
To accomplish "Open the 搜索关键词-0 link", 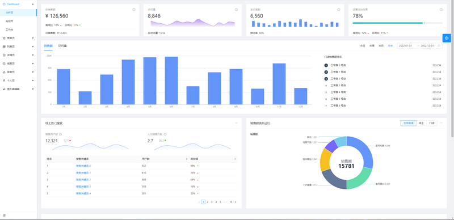I will click(83, 166).
